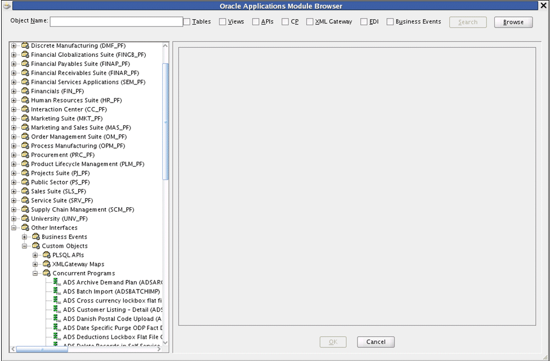Select the Other Interfaces label

pyautogui.click(x=55, y=228)
